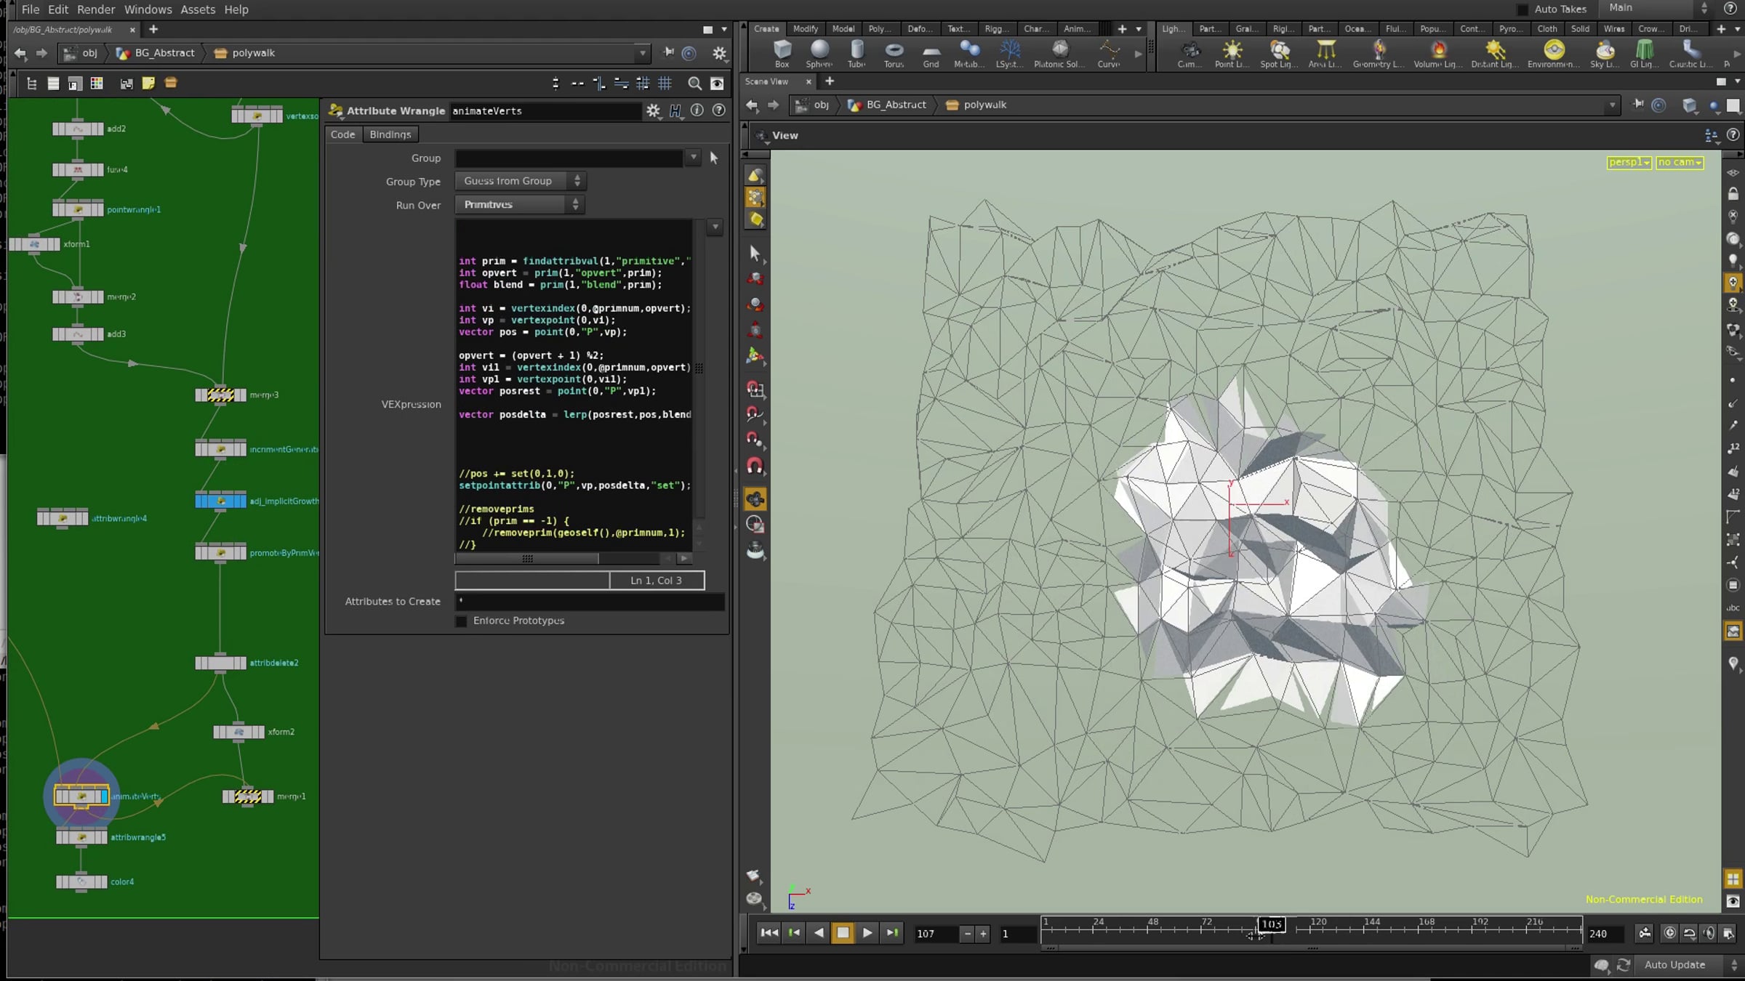Show node info for animateVerts
Viewport: 1745px width, 981px height.
(x=697, y=110)
